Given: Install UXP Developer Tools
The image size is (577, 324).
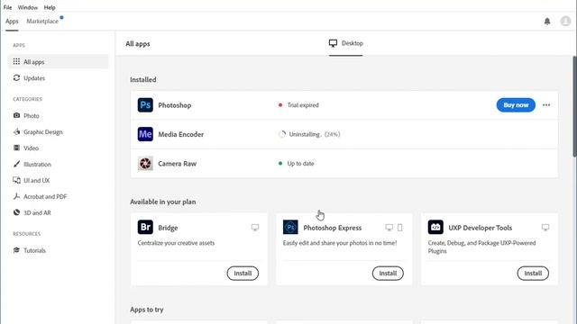Looking at the screenshot, I should click(533, 274).
